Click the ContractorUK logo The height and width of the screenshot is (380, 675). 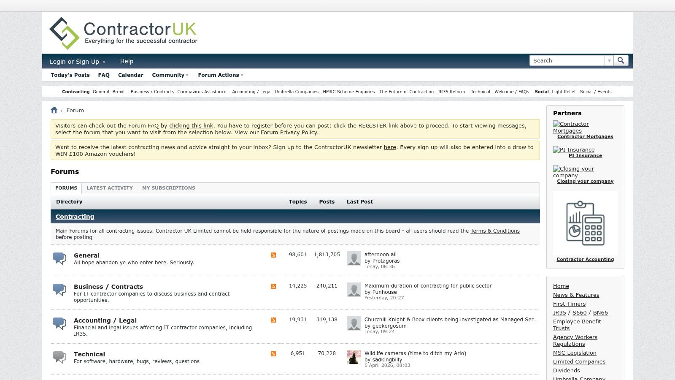point(123,33)
